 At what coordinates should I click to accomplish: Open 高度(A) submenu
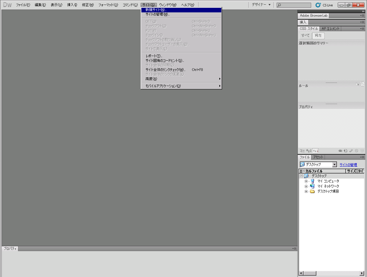[181, 79]
